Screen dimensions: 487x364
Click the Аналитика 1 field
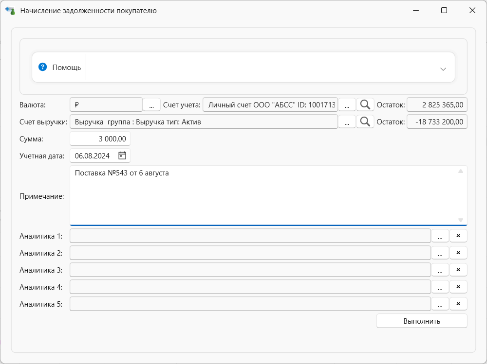pos(250,236)
